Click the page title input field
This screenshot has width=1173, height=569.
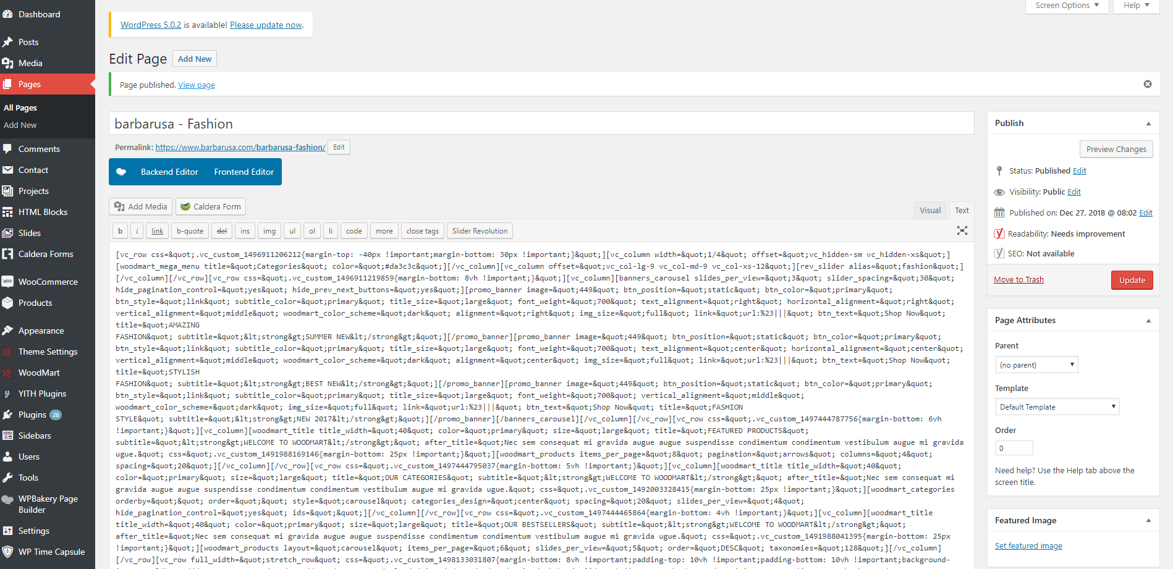541,124
